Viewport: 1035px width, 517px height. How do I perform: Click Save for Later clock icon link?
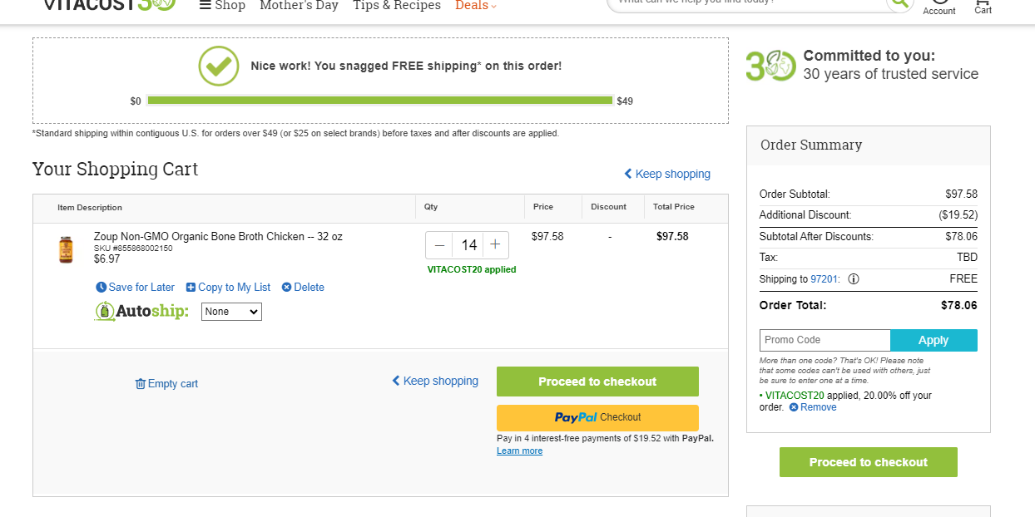(x=102, y=288)
